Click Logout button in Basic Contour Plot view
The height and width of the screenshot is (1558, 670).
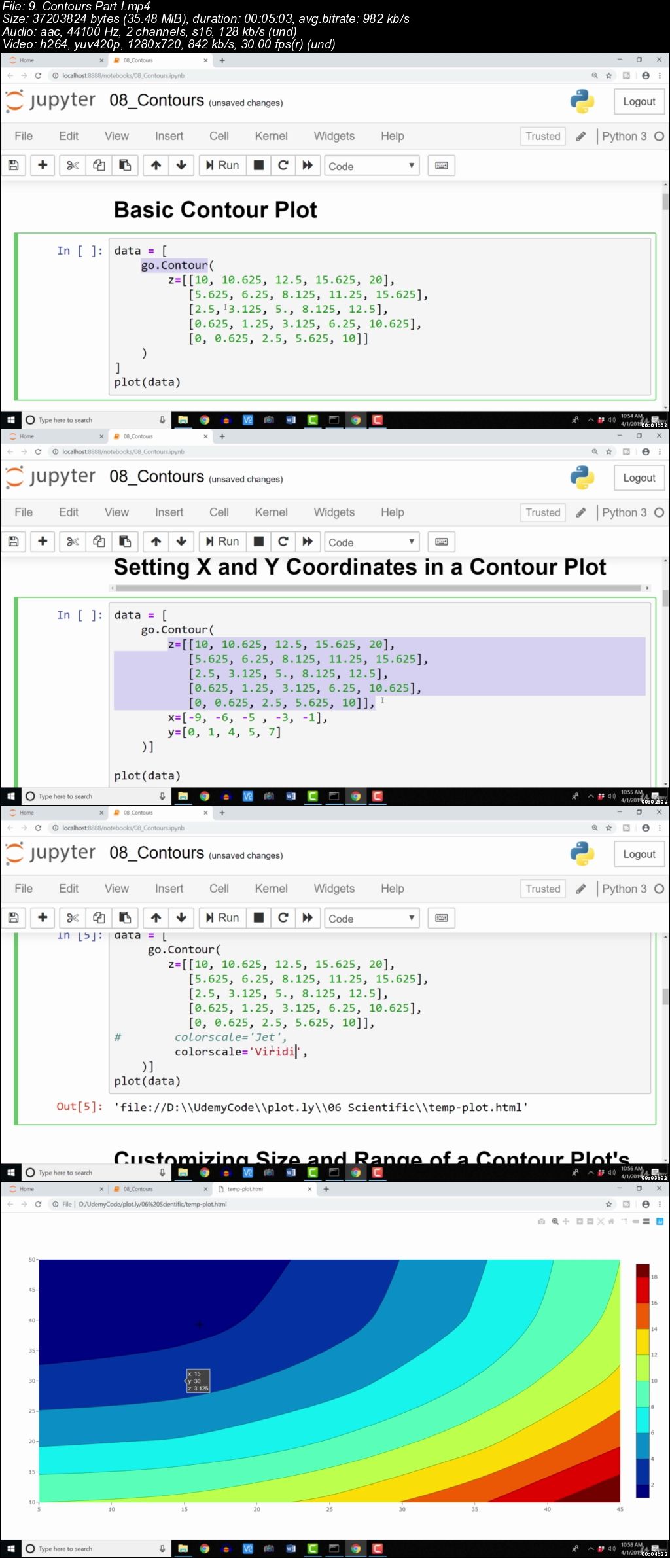[x=639, y=102]
